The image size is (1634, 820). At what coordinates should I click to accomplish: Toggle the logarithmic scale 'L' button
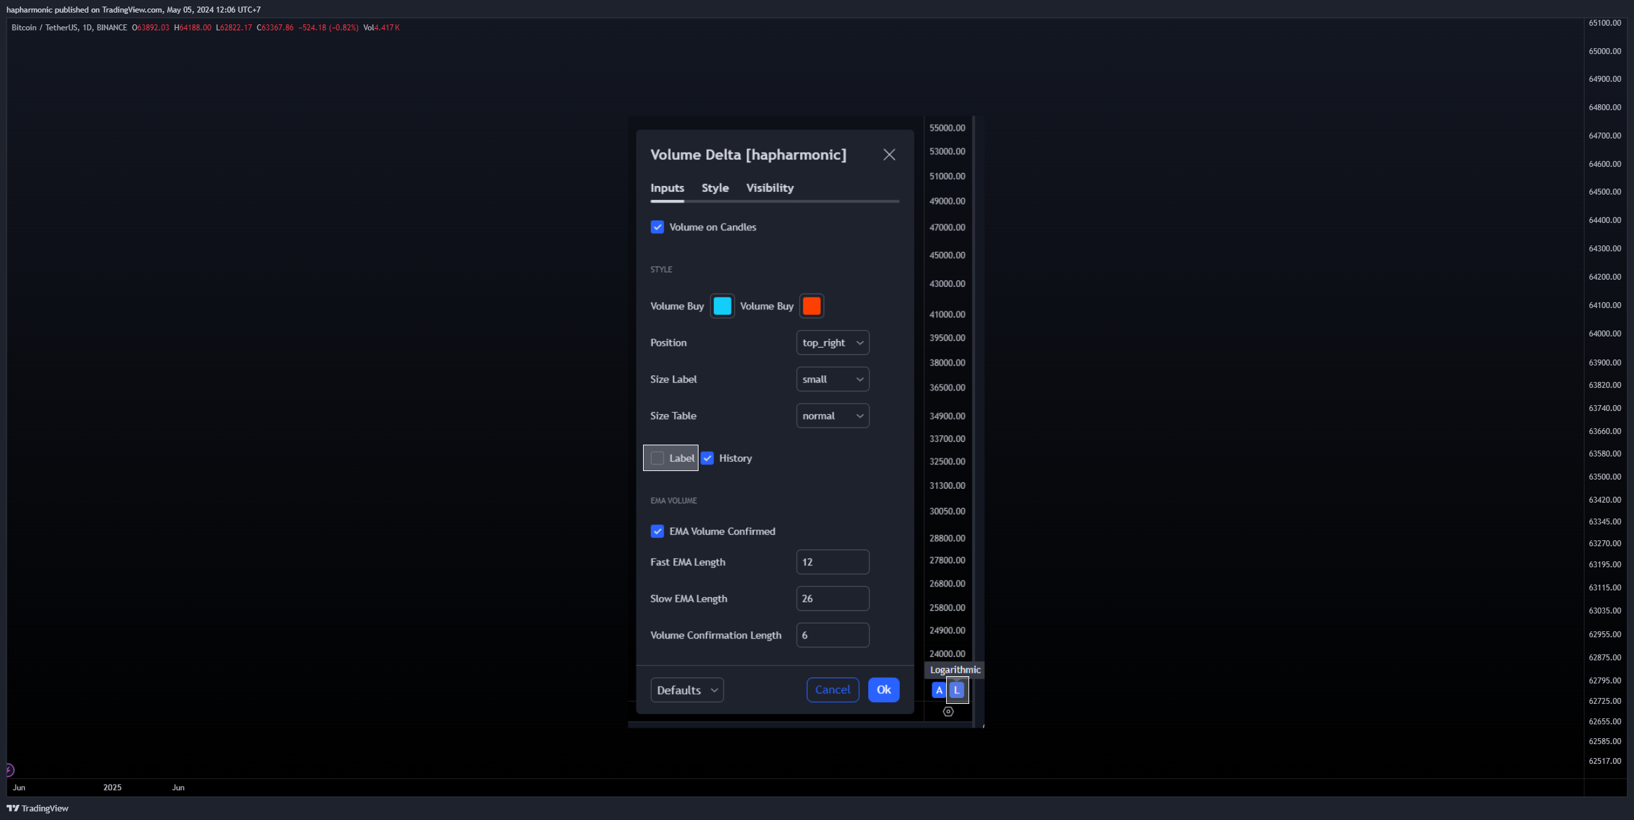(957, 690)
